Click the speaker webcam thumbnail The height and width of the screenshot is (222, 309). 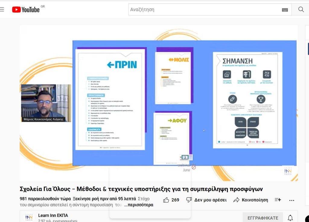(46, 103)
